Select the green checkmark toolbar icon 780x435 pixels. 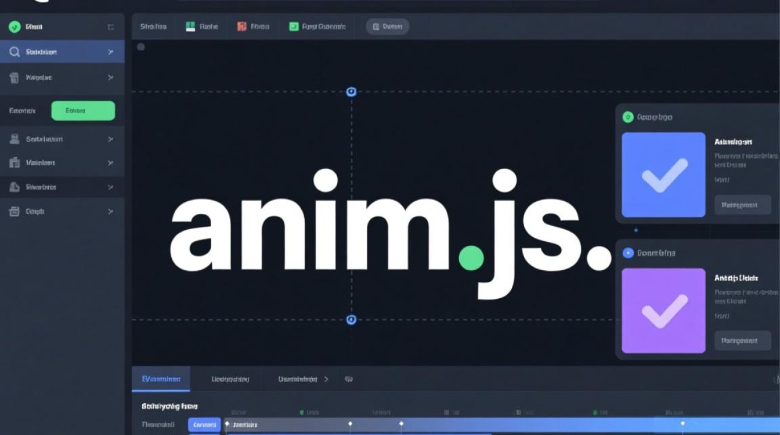click(x=293, y=26)
